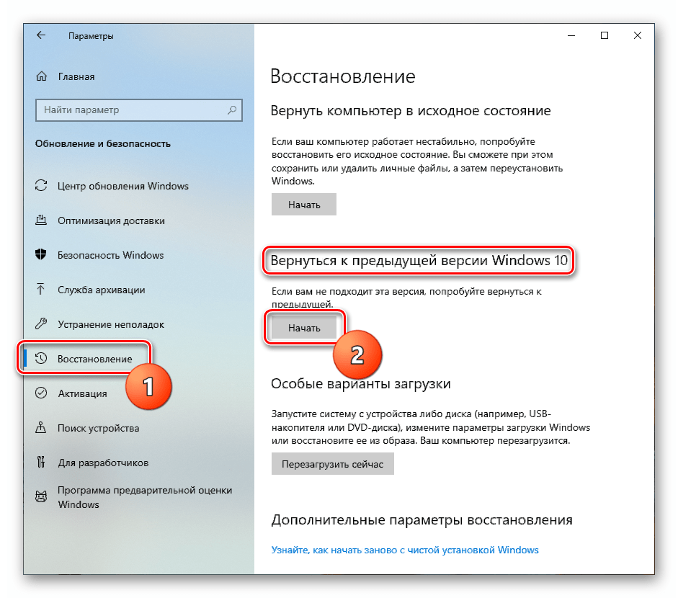This screenshot has height=598, width=678.
Task: Open the Главная home icon
Action: [x=42, y=76]
